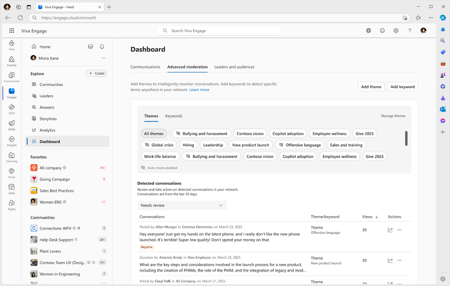Switch to Communications tab
Screen dimensions: 450x286
click(x=145, y=67)
